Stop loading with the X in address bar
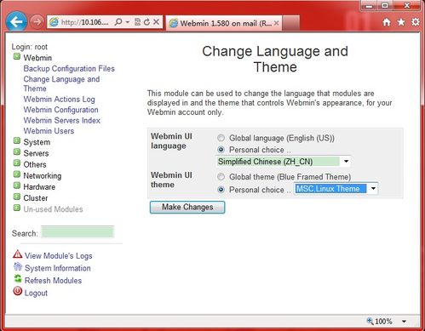Screen dimensions: 425x331 click(156, 22)
